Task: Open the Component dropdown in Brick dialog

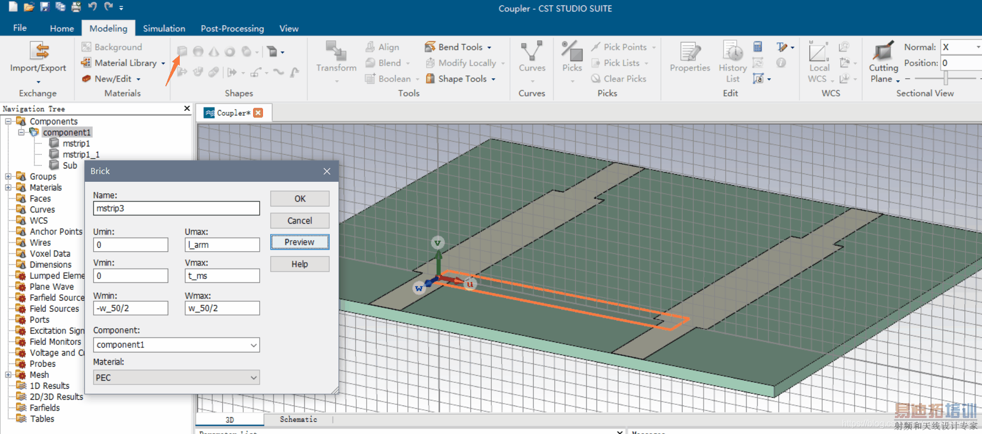Action: 253,345
